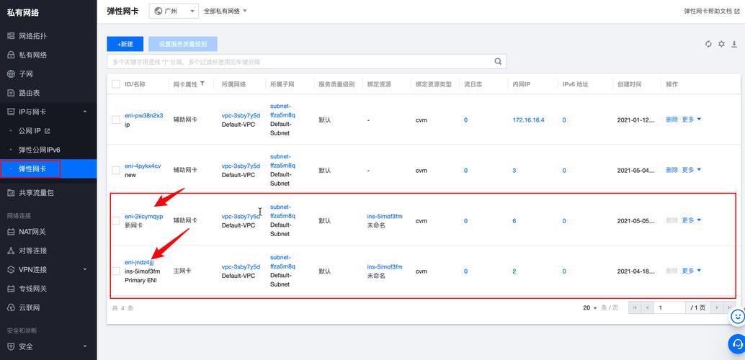Open the 全部私有网络 filter dropdown

pos(226,11)
